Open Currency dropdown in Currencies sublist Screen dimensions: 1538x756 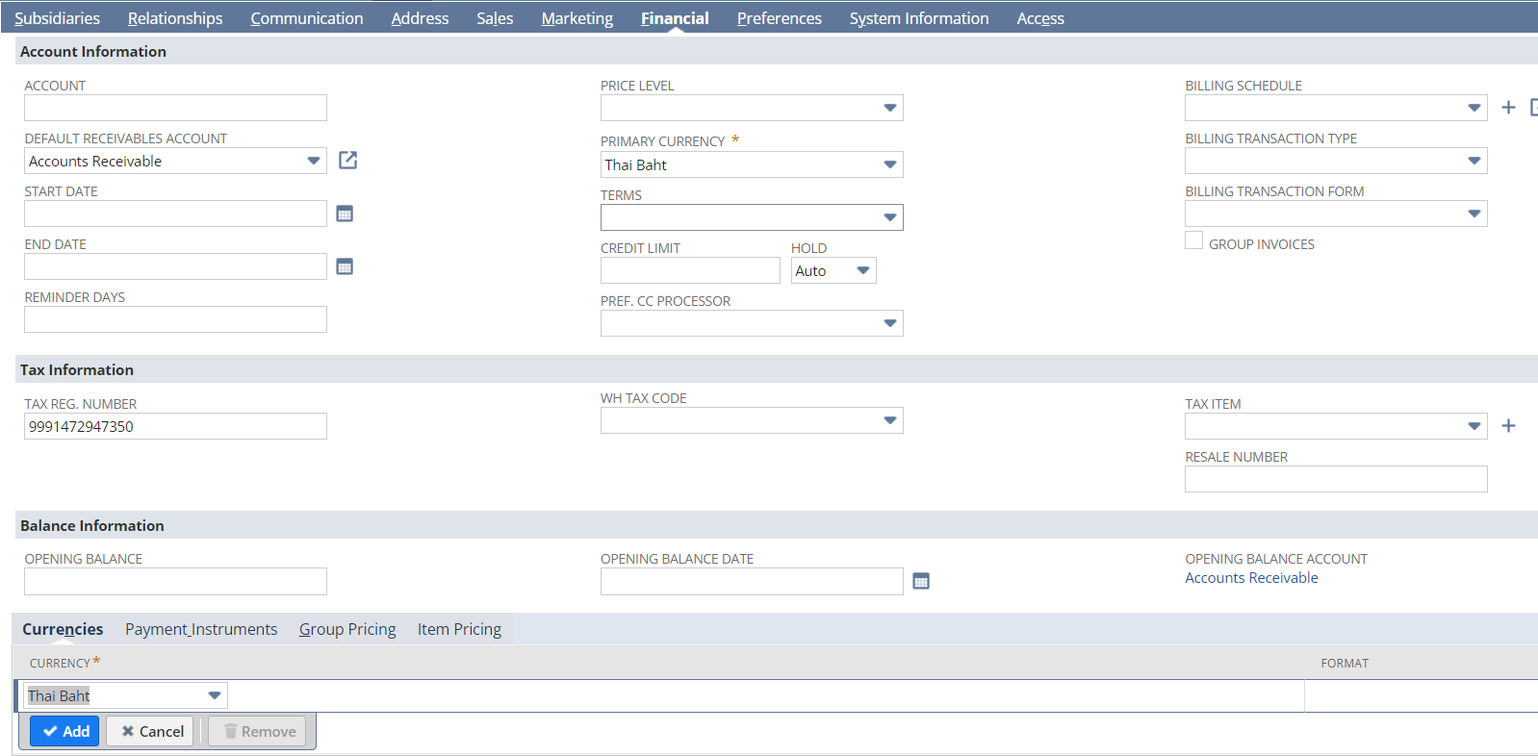click(215, 695)
